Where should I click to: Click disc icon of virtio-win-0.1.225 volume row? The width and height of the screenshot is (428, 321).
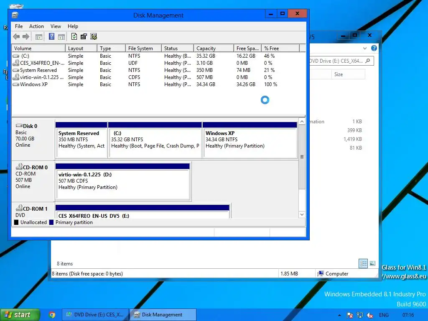(x=16, y=77)
